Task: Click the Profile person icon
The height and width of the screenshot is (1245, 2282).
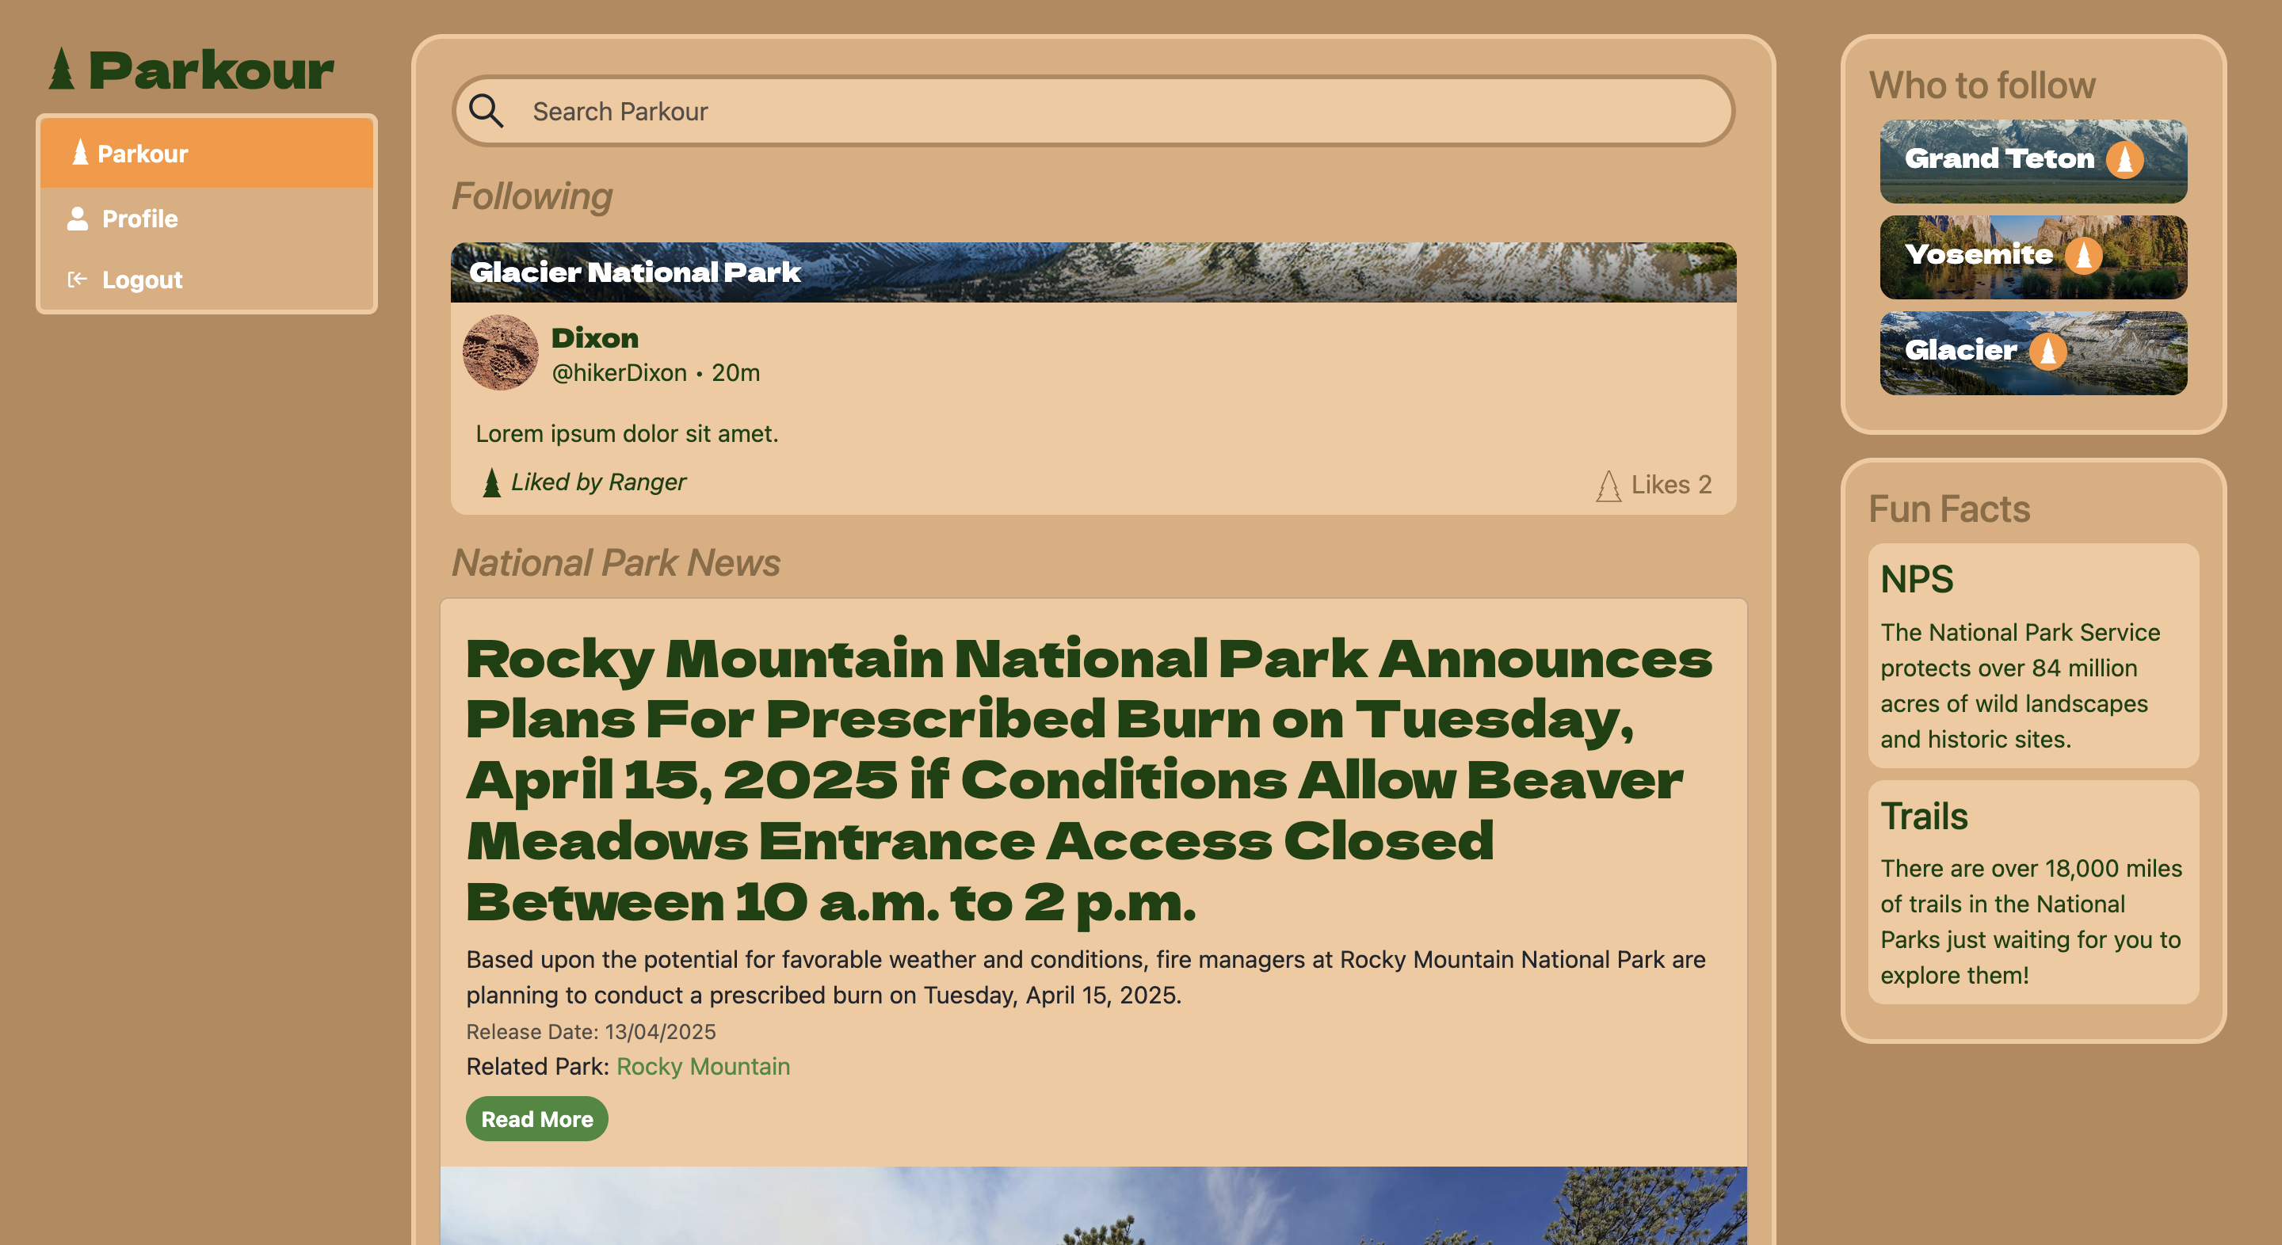Action: tap(78, 219)
